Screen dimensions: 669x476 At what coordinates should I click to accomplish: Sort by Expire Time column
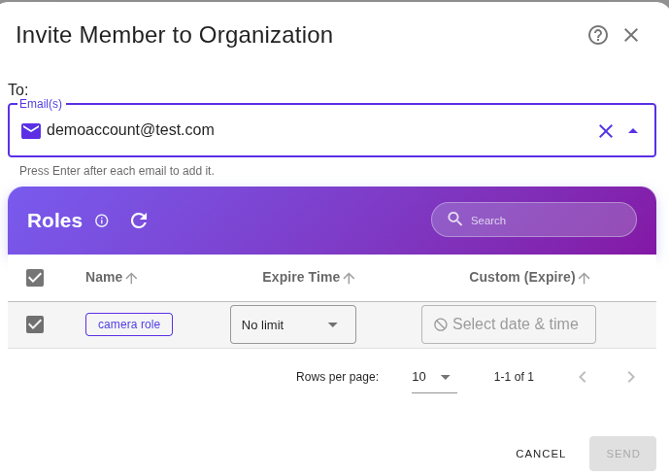(x=301, y=277)
